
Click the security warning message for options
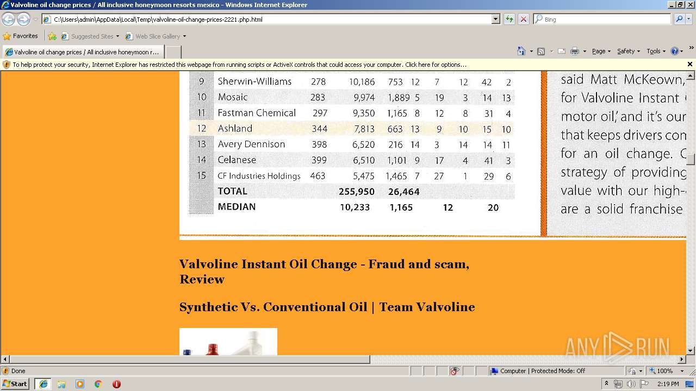(239, 65)
